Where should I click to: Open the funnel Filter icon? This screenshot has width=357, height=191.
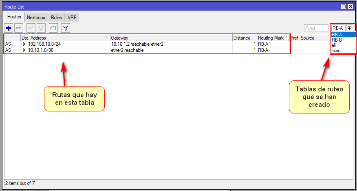pyautogui.click(x=65, y=28)
